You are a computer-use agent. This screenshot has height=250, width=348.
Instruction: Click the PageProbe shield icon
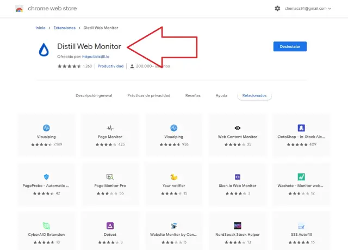[46, 177]
